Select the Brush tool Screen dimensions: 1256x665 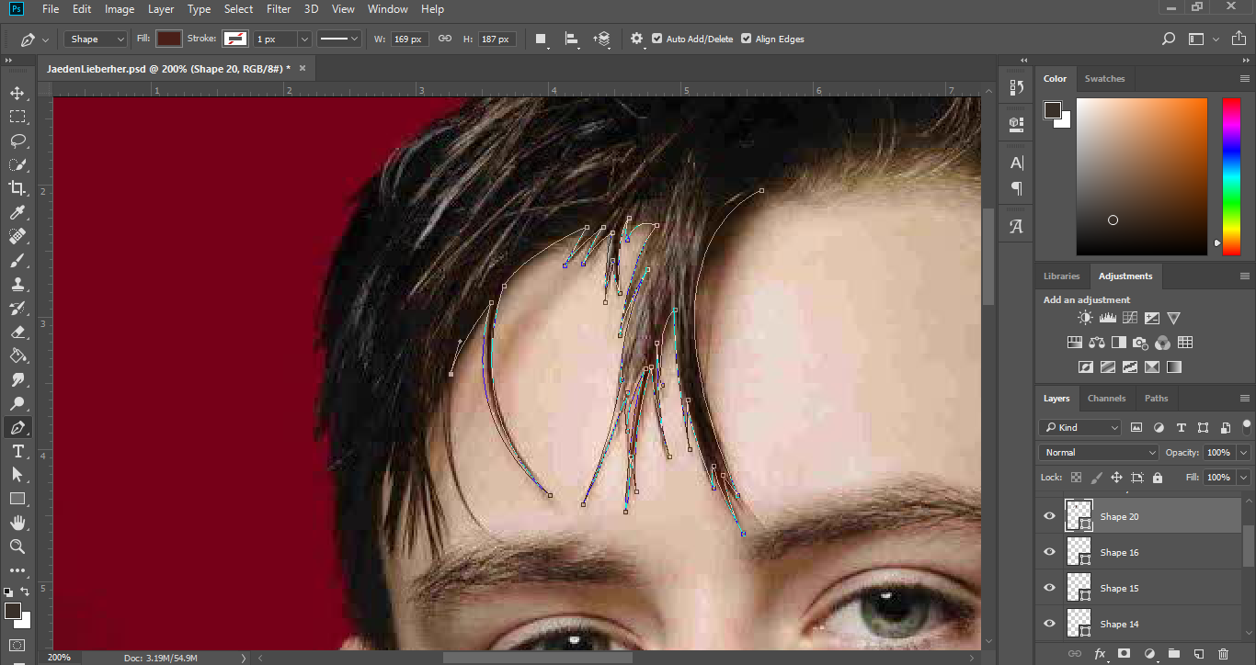(17, 260)
